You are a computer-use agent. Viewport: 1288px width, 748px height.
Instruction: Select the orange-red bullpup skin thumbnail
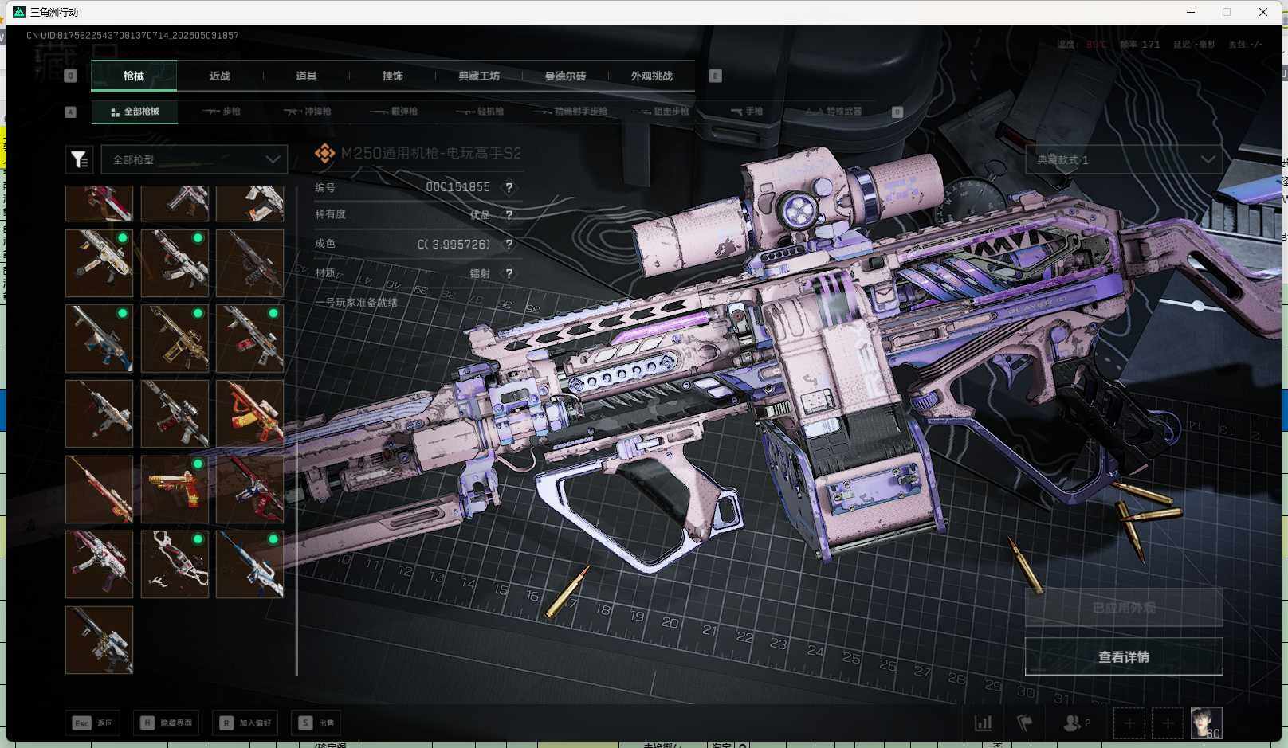[249, 413]
